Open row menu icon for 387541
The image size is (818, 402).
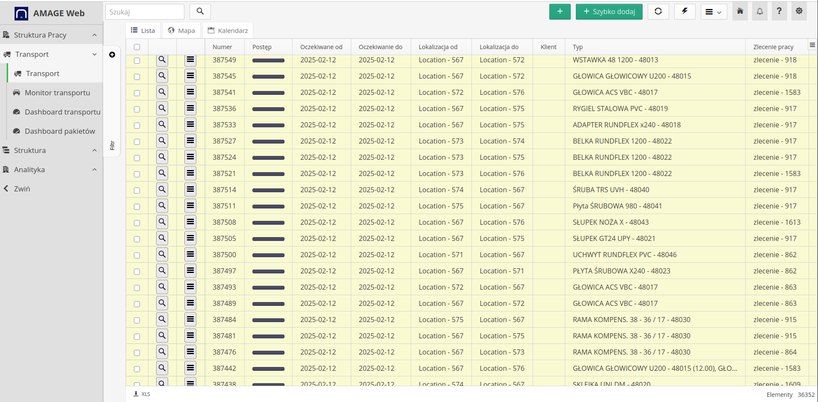[190, 92]
